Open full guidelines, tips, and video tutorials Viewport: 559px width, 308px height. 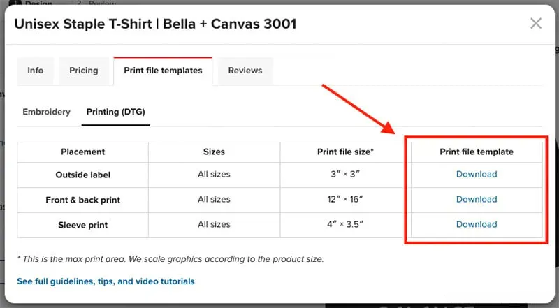[106, 281]
